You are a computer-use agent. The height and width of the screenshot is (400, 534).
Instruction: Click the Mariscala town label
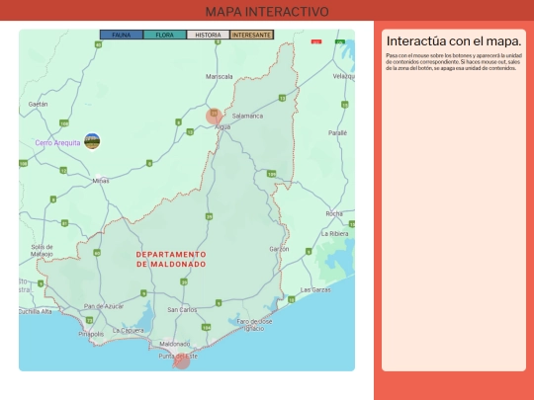220,76
